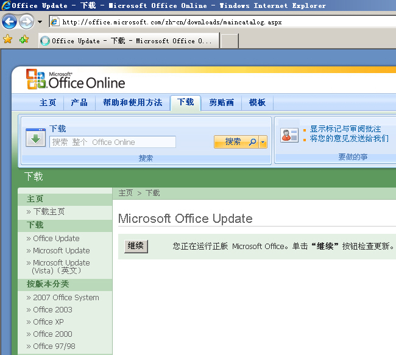
Task: Click the Favorites star icon
Action: (7, 39)
